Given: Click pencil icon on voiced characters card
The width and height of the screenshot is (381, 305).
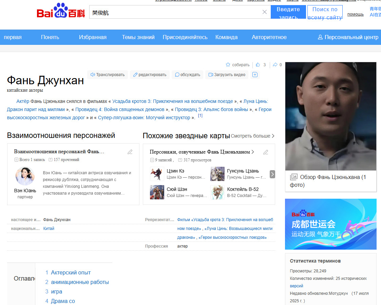Looking at the screenshot, I should click(x=266, y=152).
